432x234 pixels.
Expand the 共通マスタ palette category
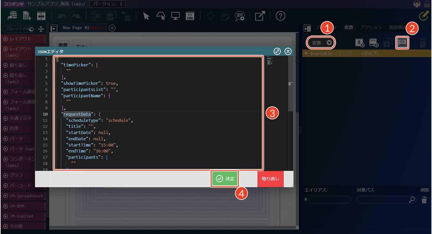18,118
